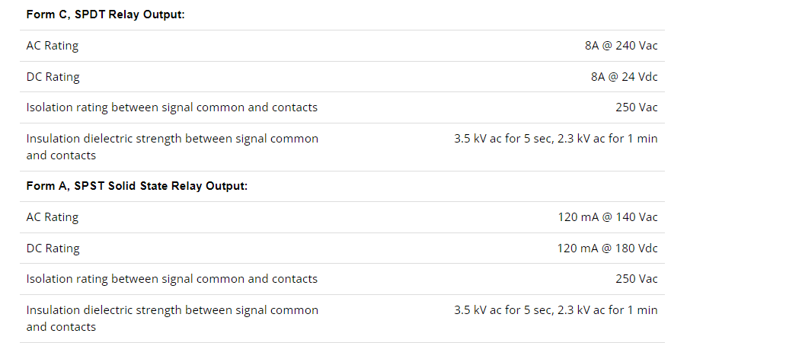The image size is (786, 343).
Task: Select DC Rating label under Form A section
Action: click(53, 248)
